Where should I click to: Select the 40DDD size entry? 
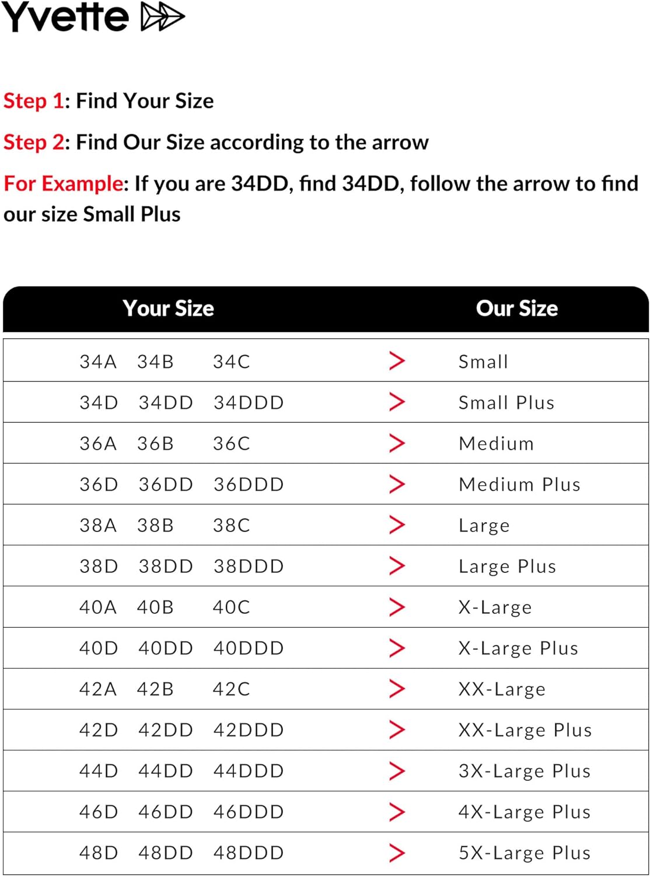point(249,648)
